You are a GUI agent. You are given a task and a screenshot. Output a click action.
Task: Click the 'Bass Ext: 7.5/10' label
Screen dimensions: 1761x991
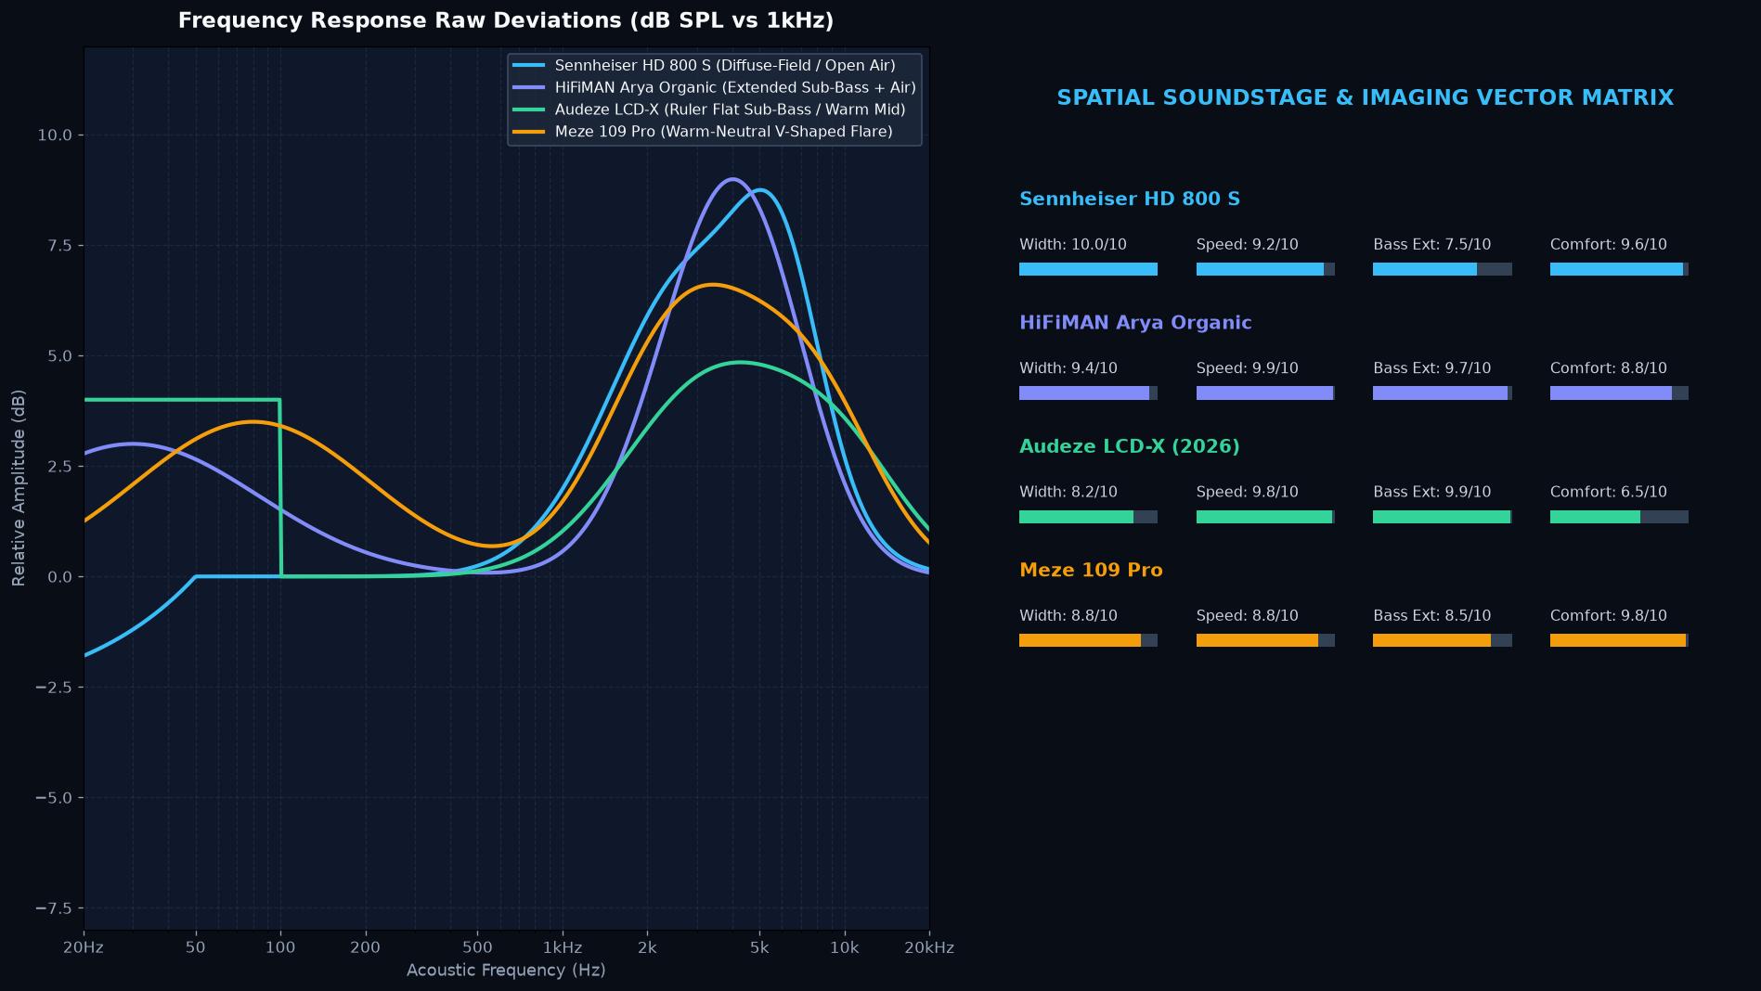[x=1432, y=245]
